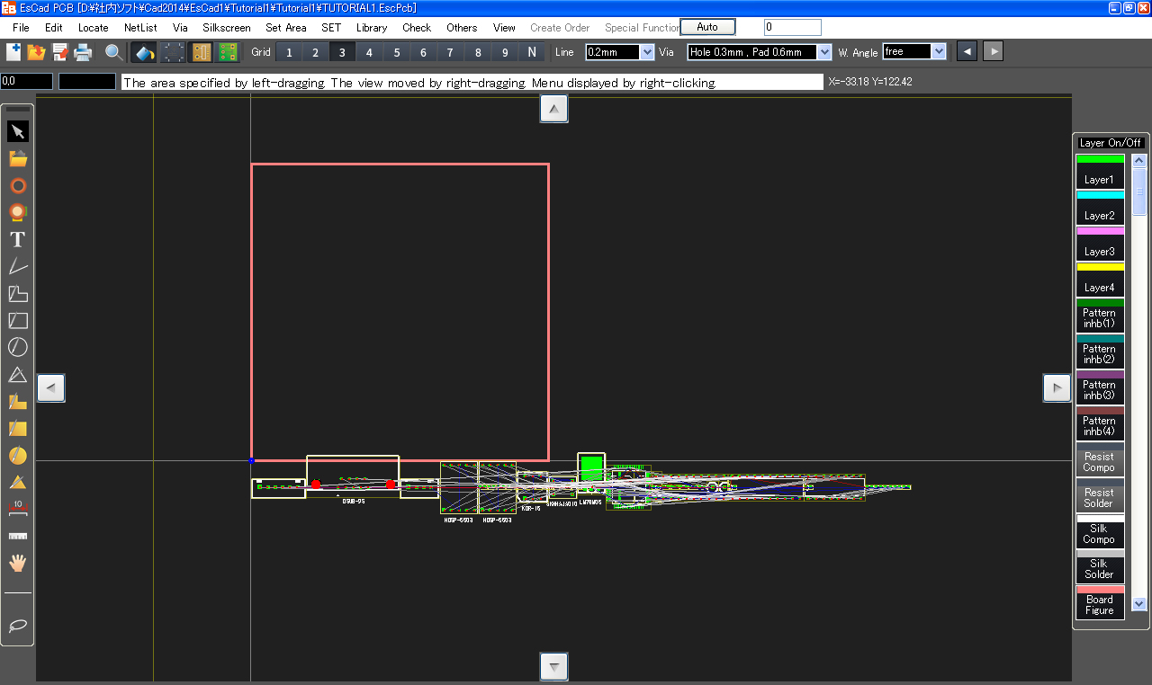Click the orange component board icon
This screenshot has width=1152, height=685.
(202, 52)
